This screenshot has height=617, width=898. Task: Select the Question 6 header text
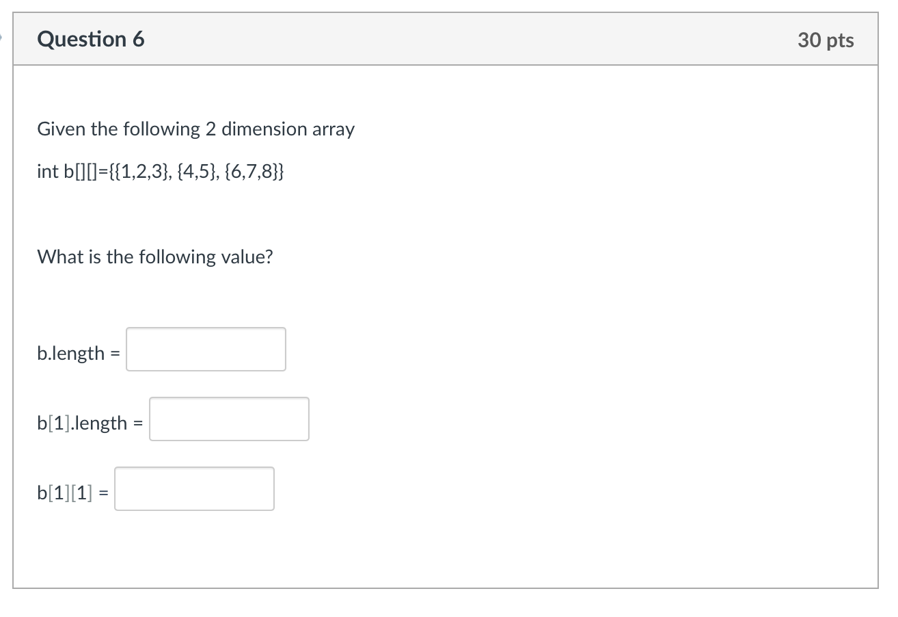pyautogui.click(x=91, y=39)
